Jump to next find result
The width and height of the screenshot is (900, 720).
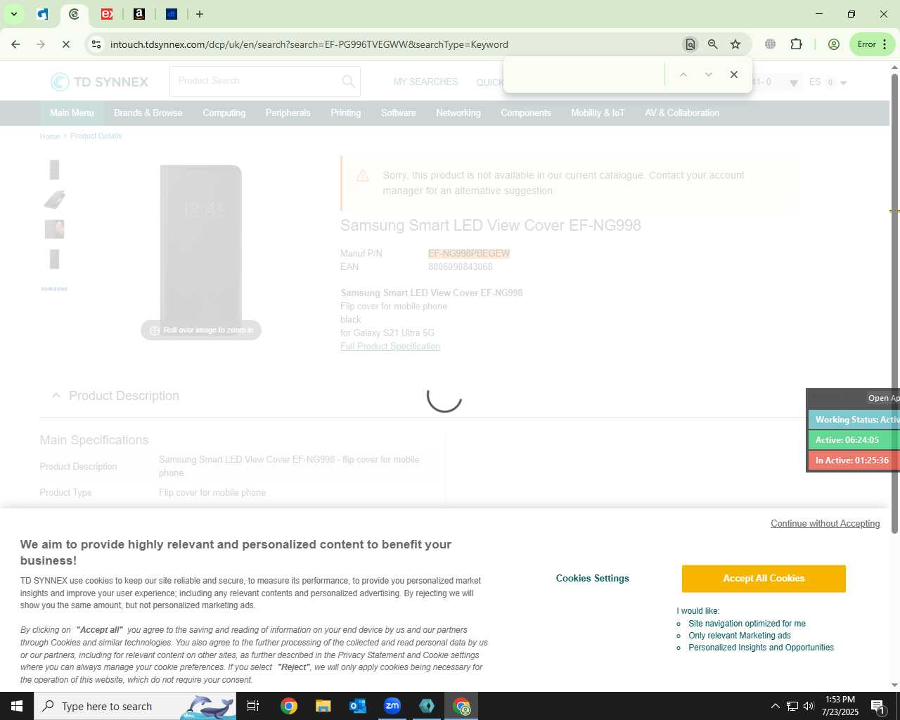pos(709,75)
